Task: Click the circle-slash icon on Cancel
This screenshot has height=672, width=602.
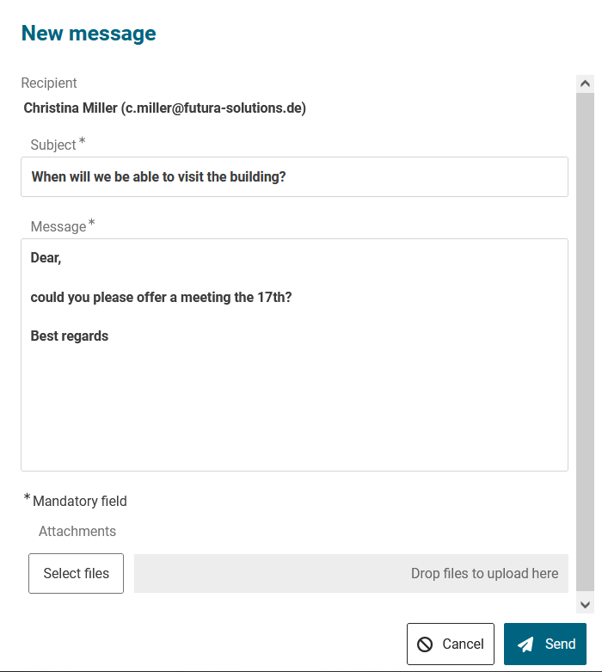Action: tap(425, 644)
